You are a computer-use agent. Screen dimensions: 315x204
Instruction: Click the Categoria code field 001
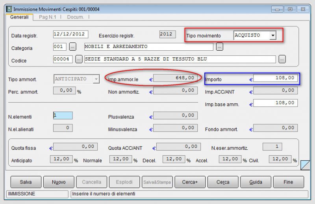pyautogui.click(x=60, y=47)
